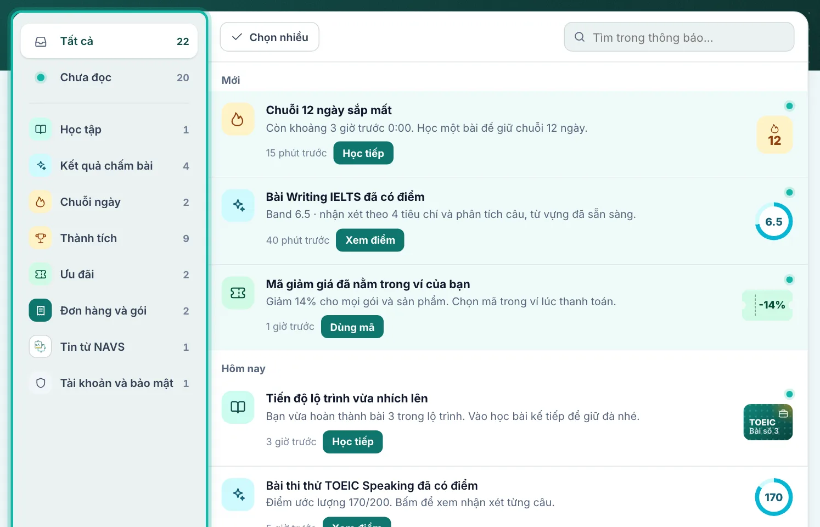This screenshot has height=527, width=820.
Task: Click Học tiếp on the streak notification
Action: coord(363,153)
